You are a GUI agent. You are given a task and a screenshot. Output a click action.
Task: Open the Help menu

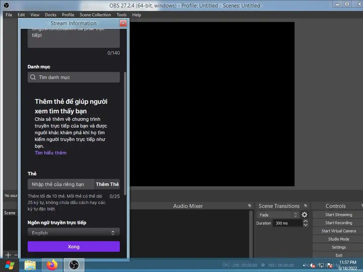tap(136, 15)
